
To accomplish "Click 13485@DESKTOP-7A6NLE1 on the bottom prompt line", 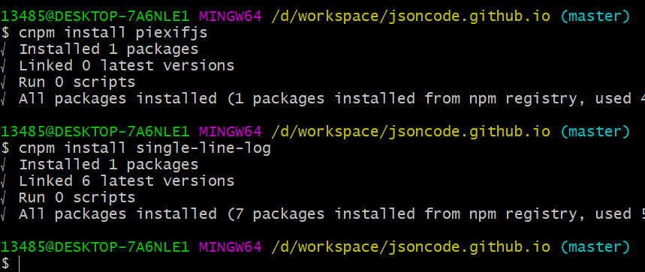I will 95,247.
